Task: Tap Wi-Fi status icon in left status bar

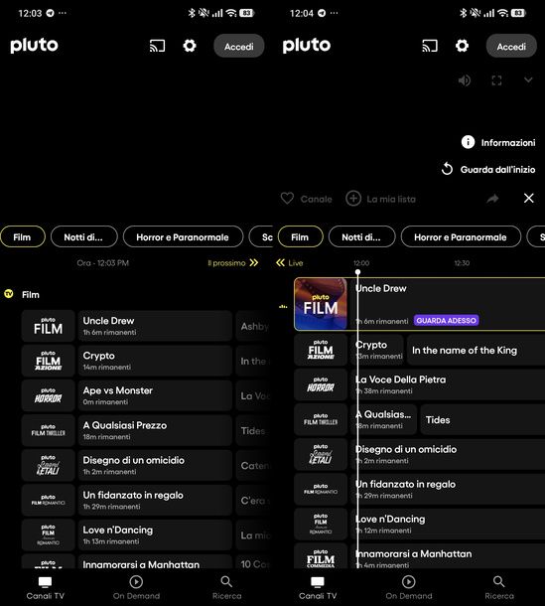Action: 231,13
